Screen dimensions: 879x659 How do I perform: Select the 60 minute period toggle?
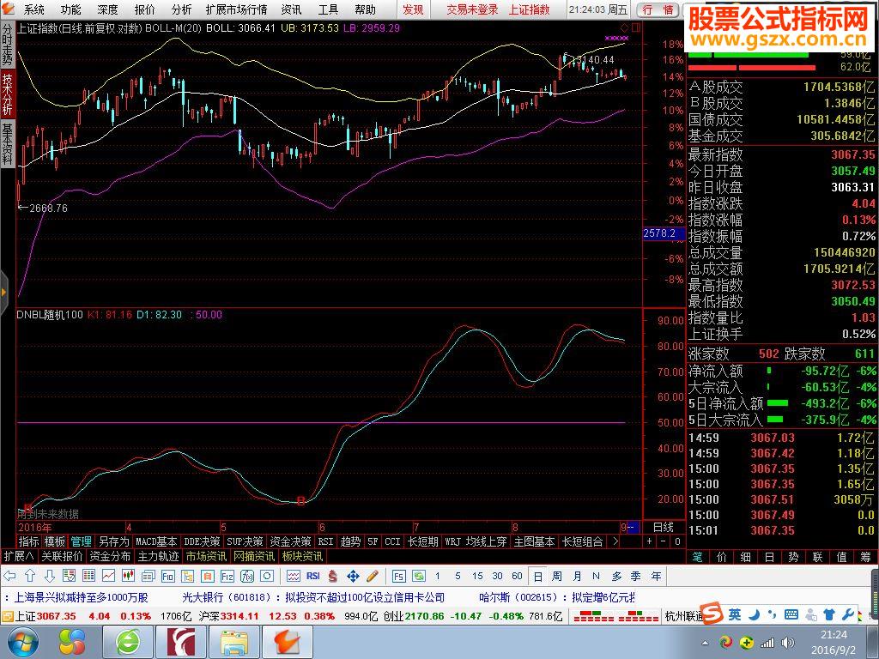pos(517,576)
